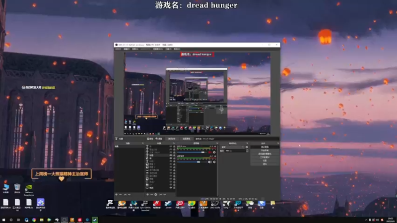Launch Steam from the desktop shortcuts
The width and height of the screenshot is (397, 223).
pyautogui.click(x=168, y=204)
